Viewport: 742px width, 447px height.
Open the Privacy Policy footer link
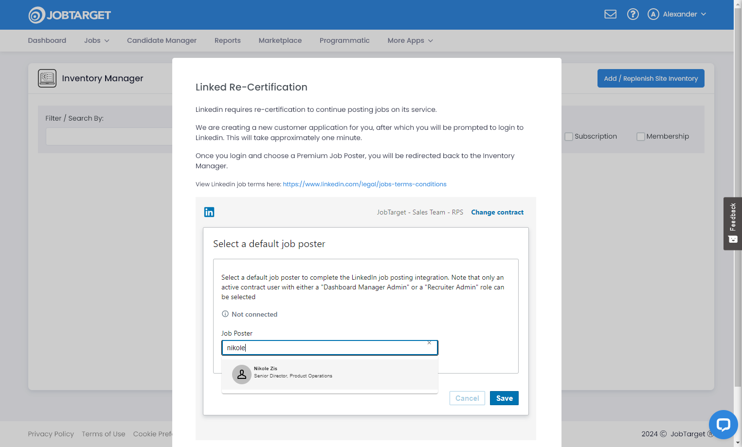point(51,434)
